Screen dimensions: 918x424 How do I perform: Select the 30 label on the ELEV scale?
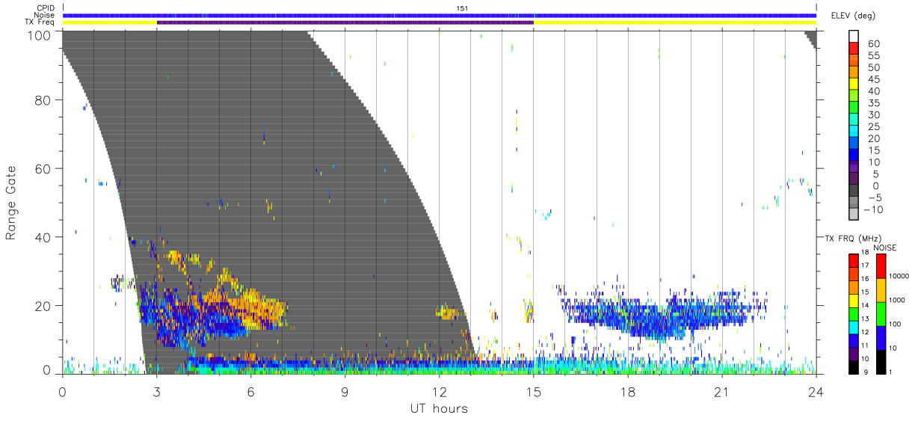pos(872,115)
